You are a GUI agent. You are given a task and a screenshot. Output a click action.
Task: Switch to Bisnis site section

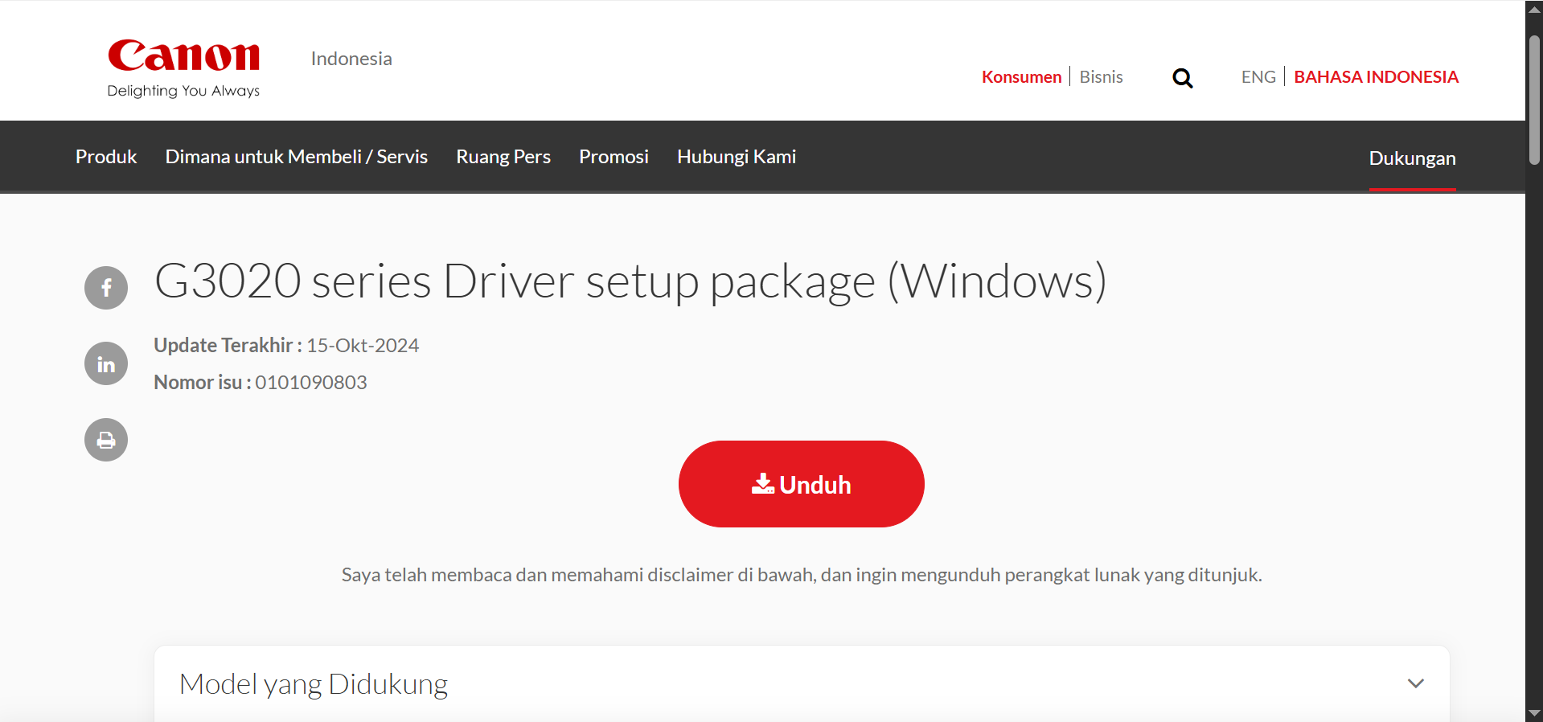tap(1101, 77)
